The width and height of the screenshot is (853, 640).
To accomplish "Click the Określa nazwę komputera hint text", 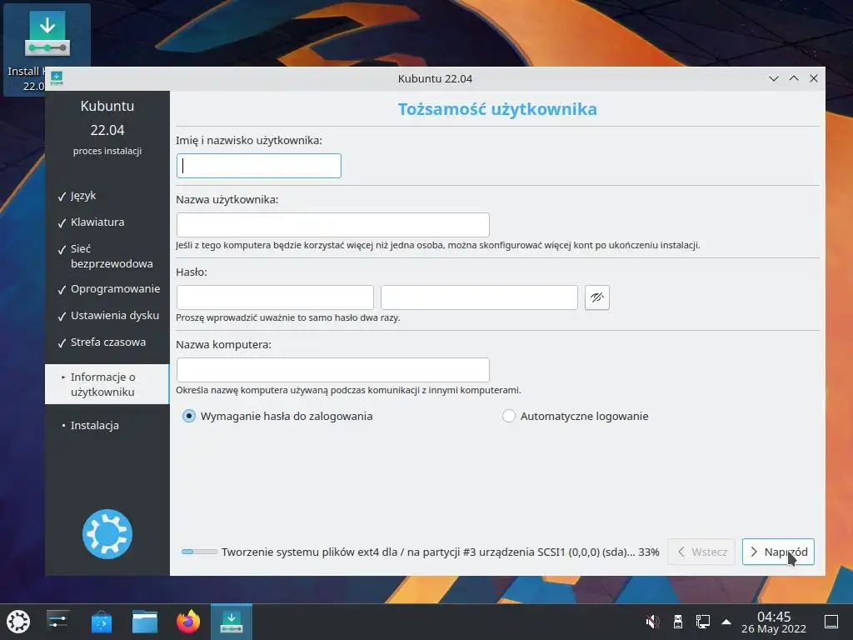I will point(348,390).
